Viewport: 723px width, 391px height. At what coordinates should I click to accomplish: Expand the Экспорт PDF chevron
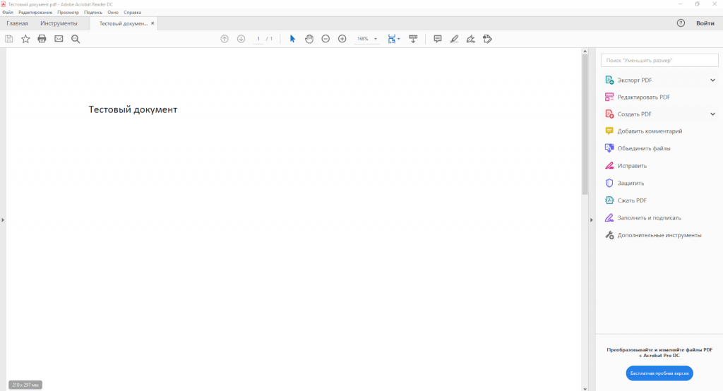pyautogui.click(x=712, y=80)
